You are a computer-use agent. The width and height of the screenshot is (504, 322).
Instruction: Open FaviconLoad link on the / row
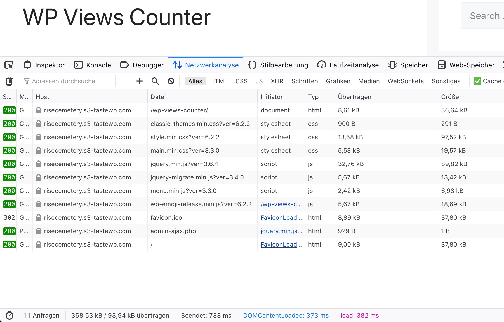pyautogui.click(x=281, y=244)
